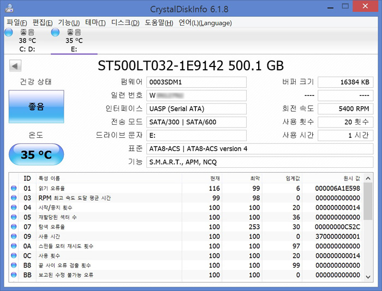Click the SMART list scrollbar thumb

[368, 202]
